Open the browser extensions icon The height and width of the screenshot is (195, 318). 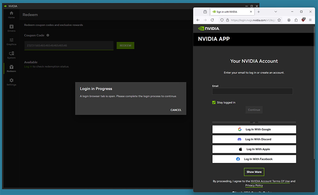pos(296,20)
